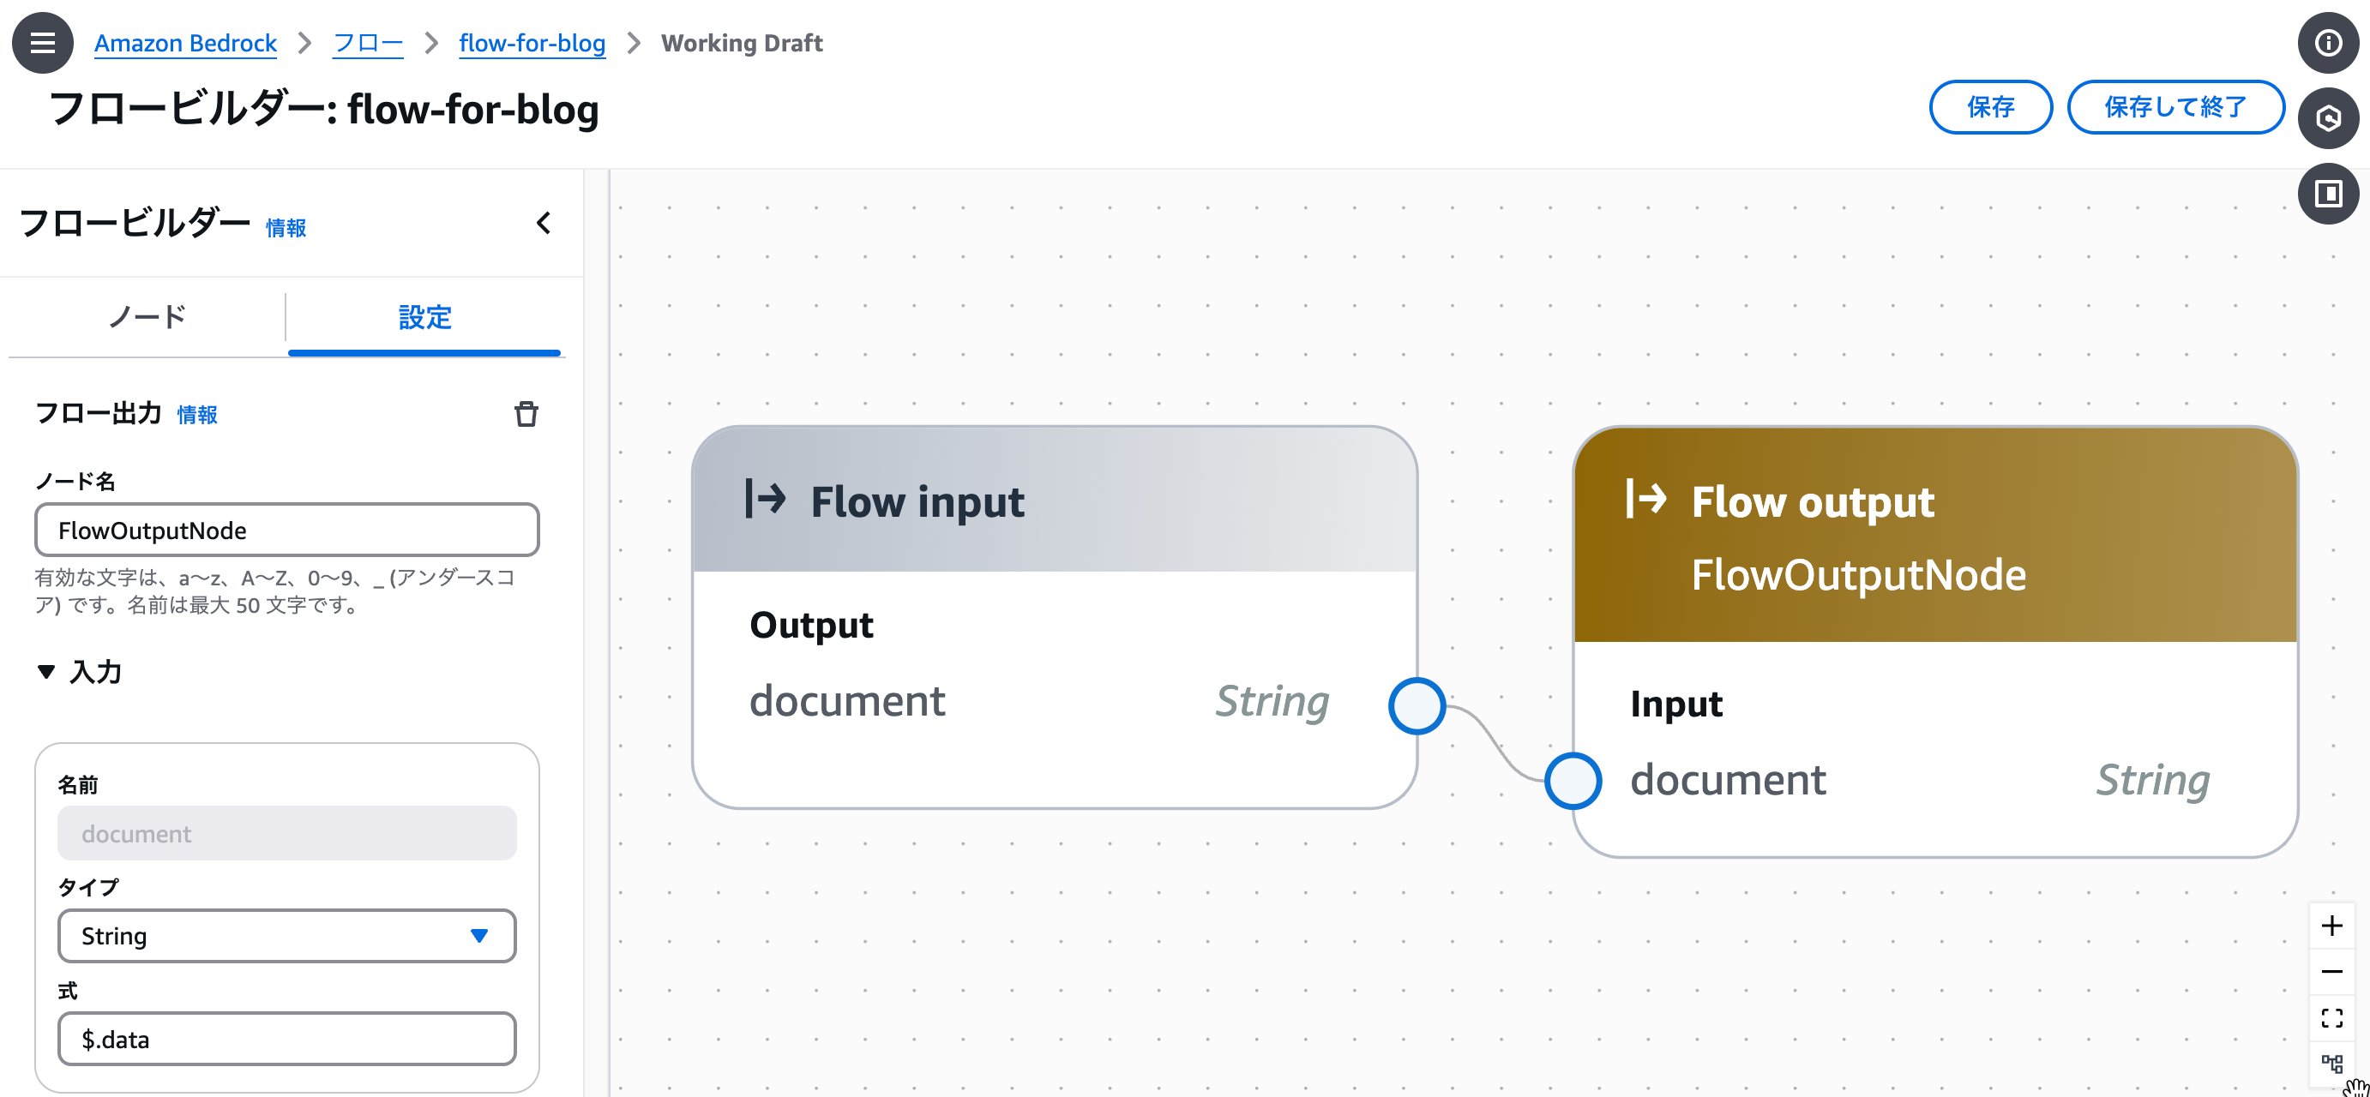Fit the flow to the view
The width and height of the screenshot is (2370, 1097).
(x=2331, y=1018)
